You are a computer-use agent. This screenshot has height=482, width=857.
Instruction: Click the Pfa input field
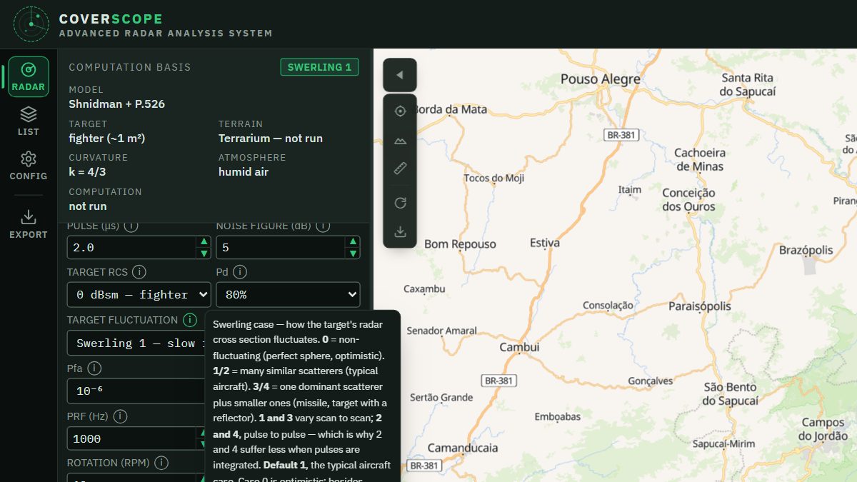pyautogui.click(x=136, y=391)
